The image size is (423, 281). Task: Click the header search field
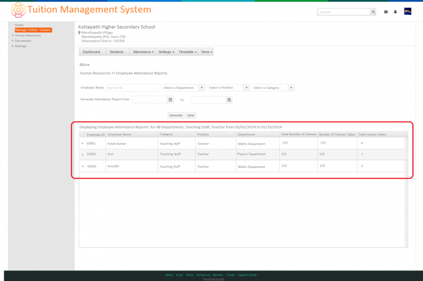[344, 12]
